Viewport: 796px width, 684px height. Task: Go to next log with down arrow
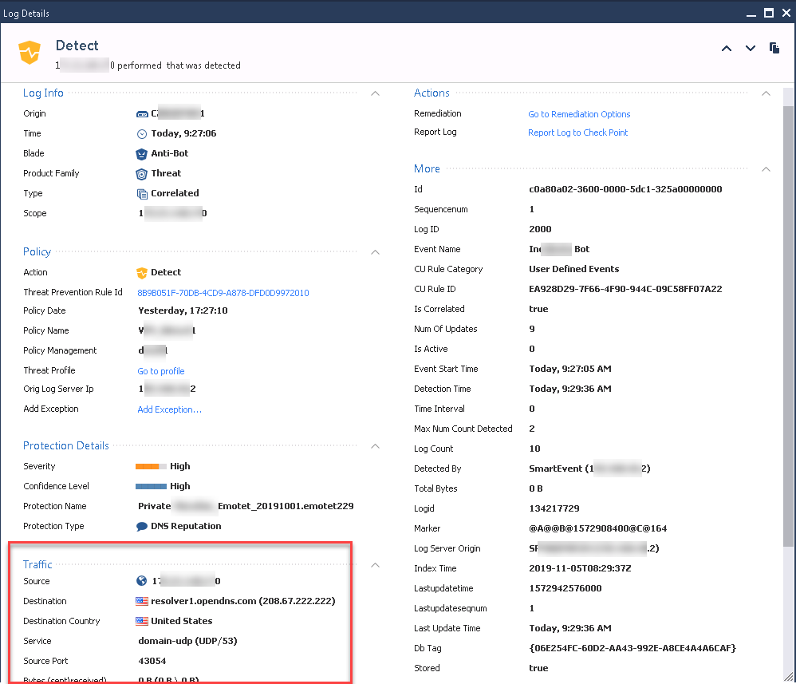pos(750,49)
